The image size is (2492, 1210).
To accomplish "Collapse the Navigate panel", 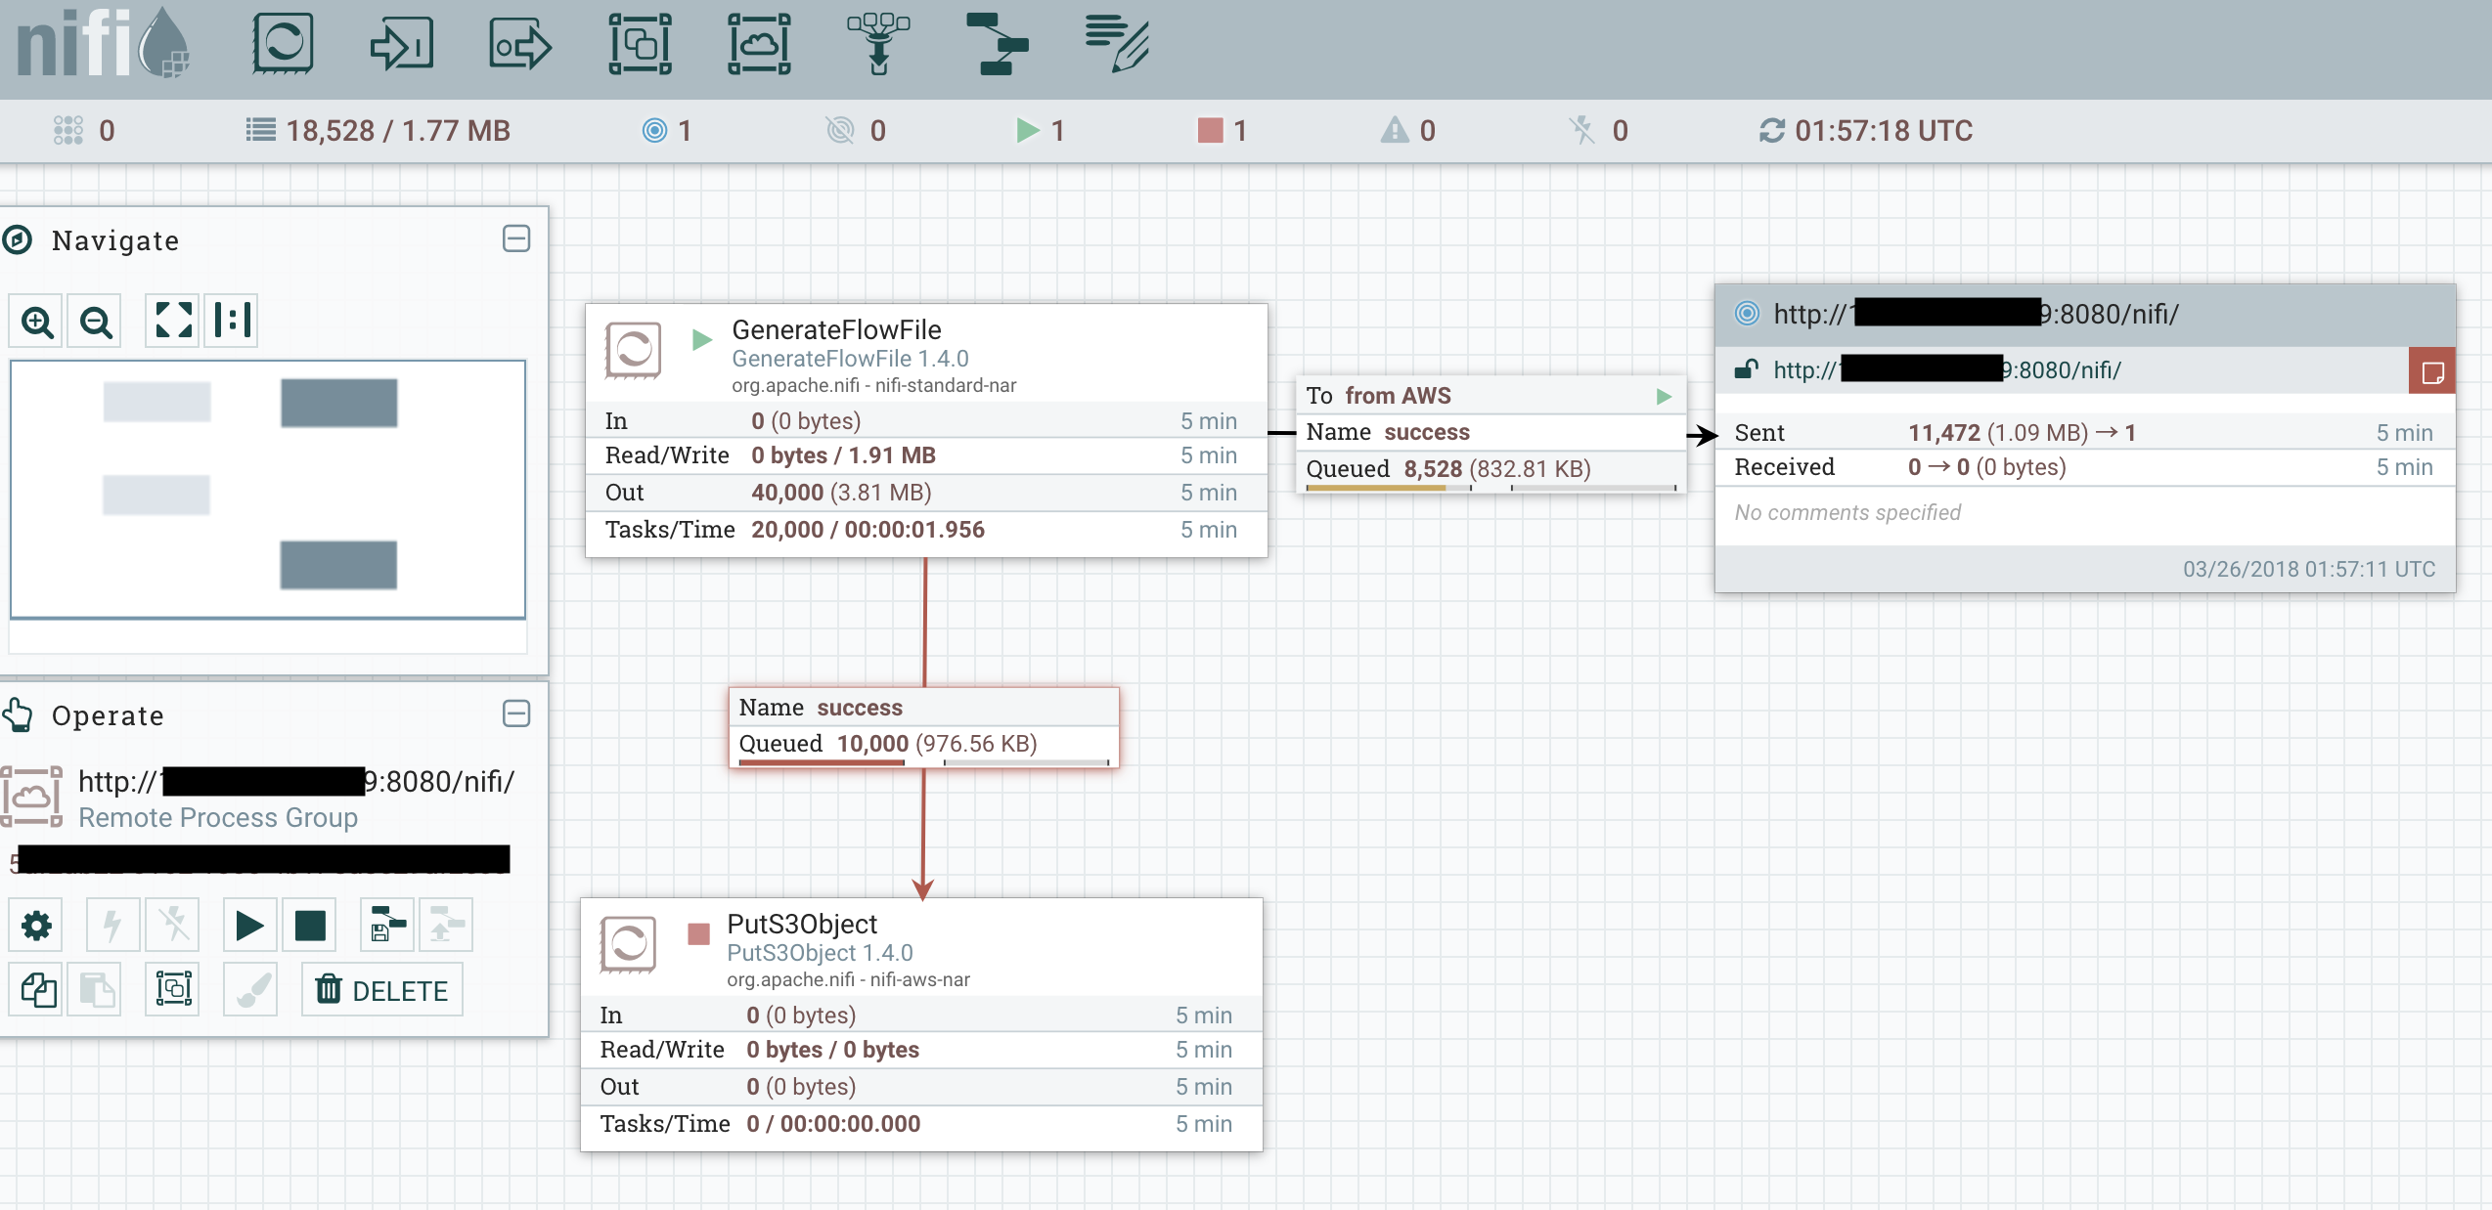I will click(x=516, y=238).
